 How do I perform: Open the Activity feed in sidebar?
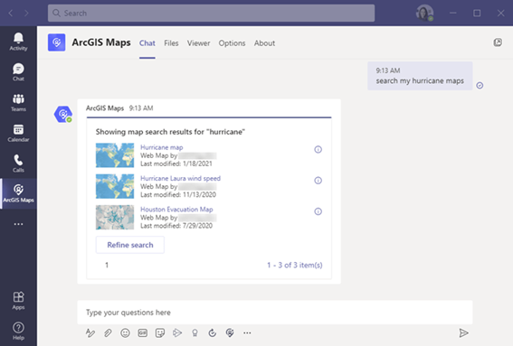pyautogui.click(x=18, y=42)
